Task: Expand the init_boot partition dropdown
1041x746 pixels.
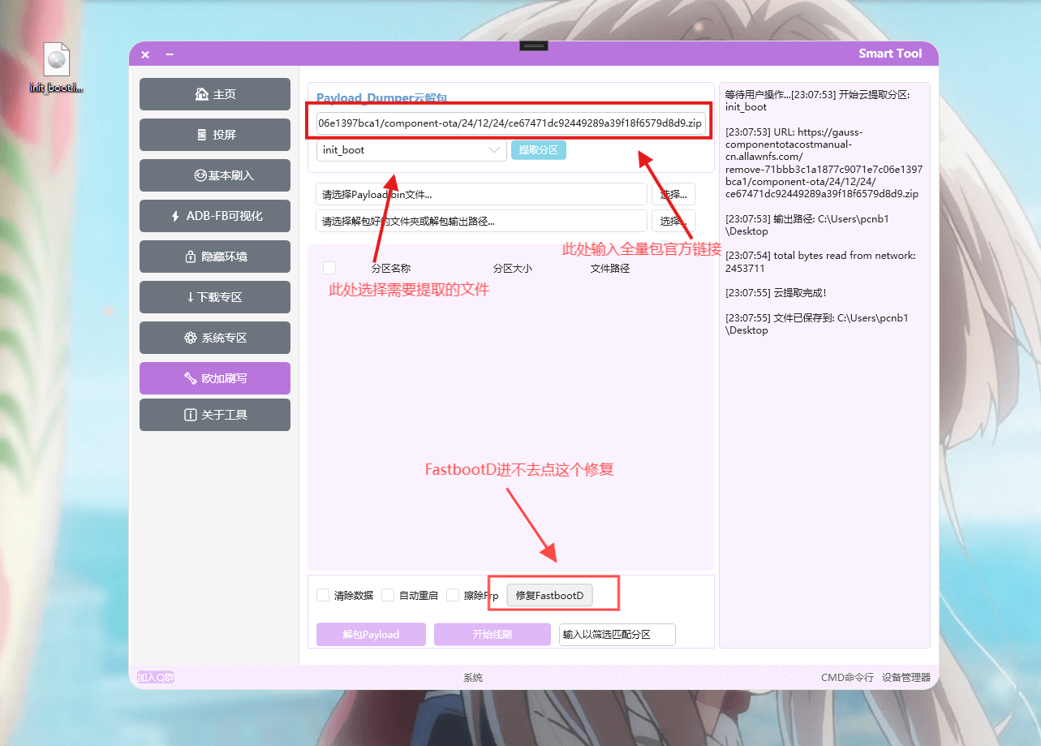Action: click(493, 150)
